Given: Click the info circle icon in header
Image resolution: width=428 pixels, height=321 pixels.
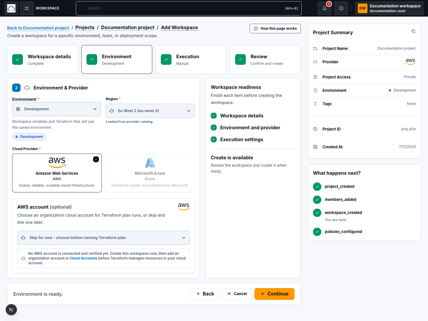Looking at the screenshot, I should pos(341,8).
